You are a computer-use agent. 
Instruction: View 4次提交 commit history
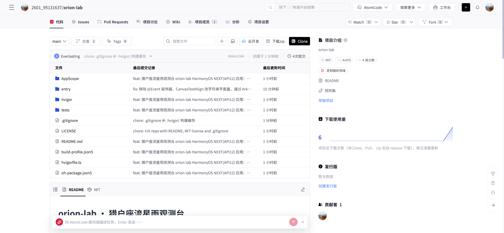pos(296,56)
